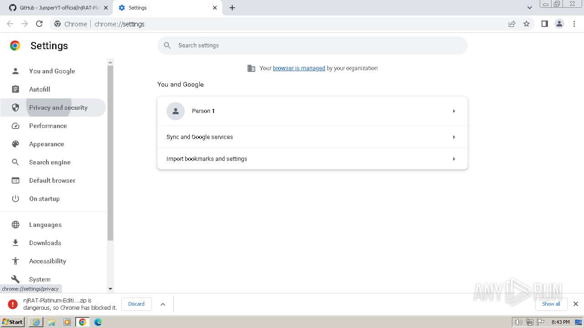The height and width of the screenshot is (328, 584).
Task: Show all downloads
Action: (551, 304)
